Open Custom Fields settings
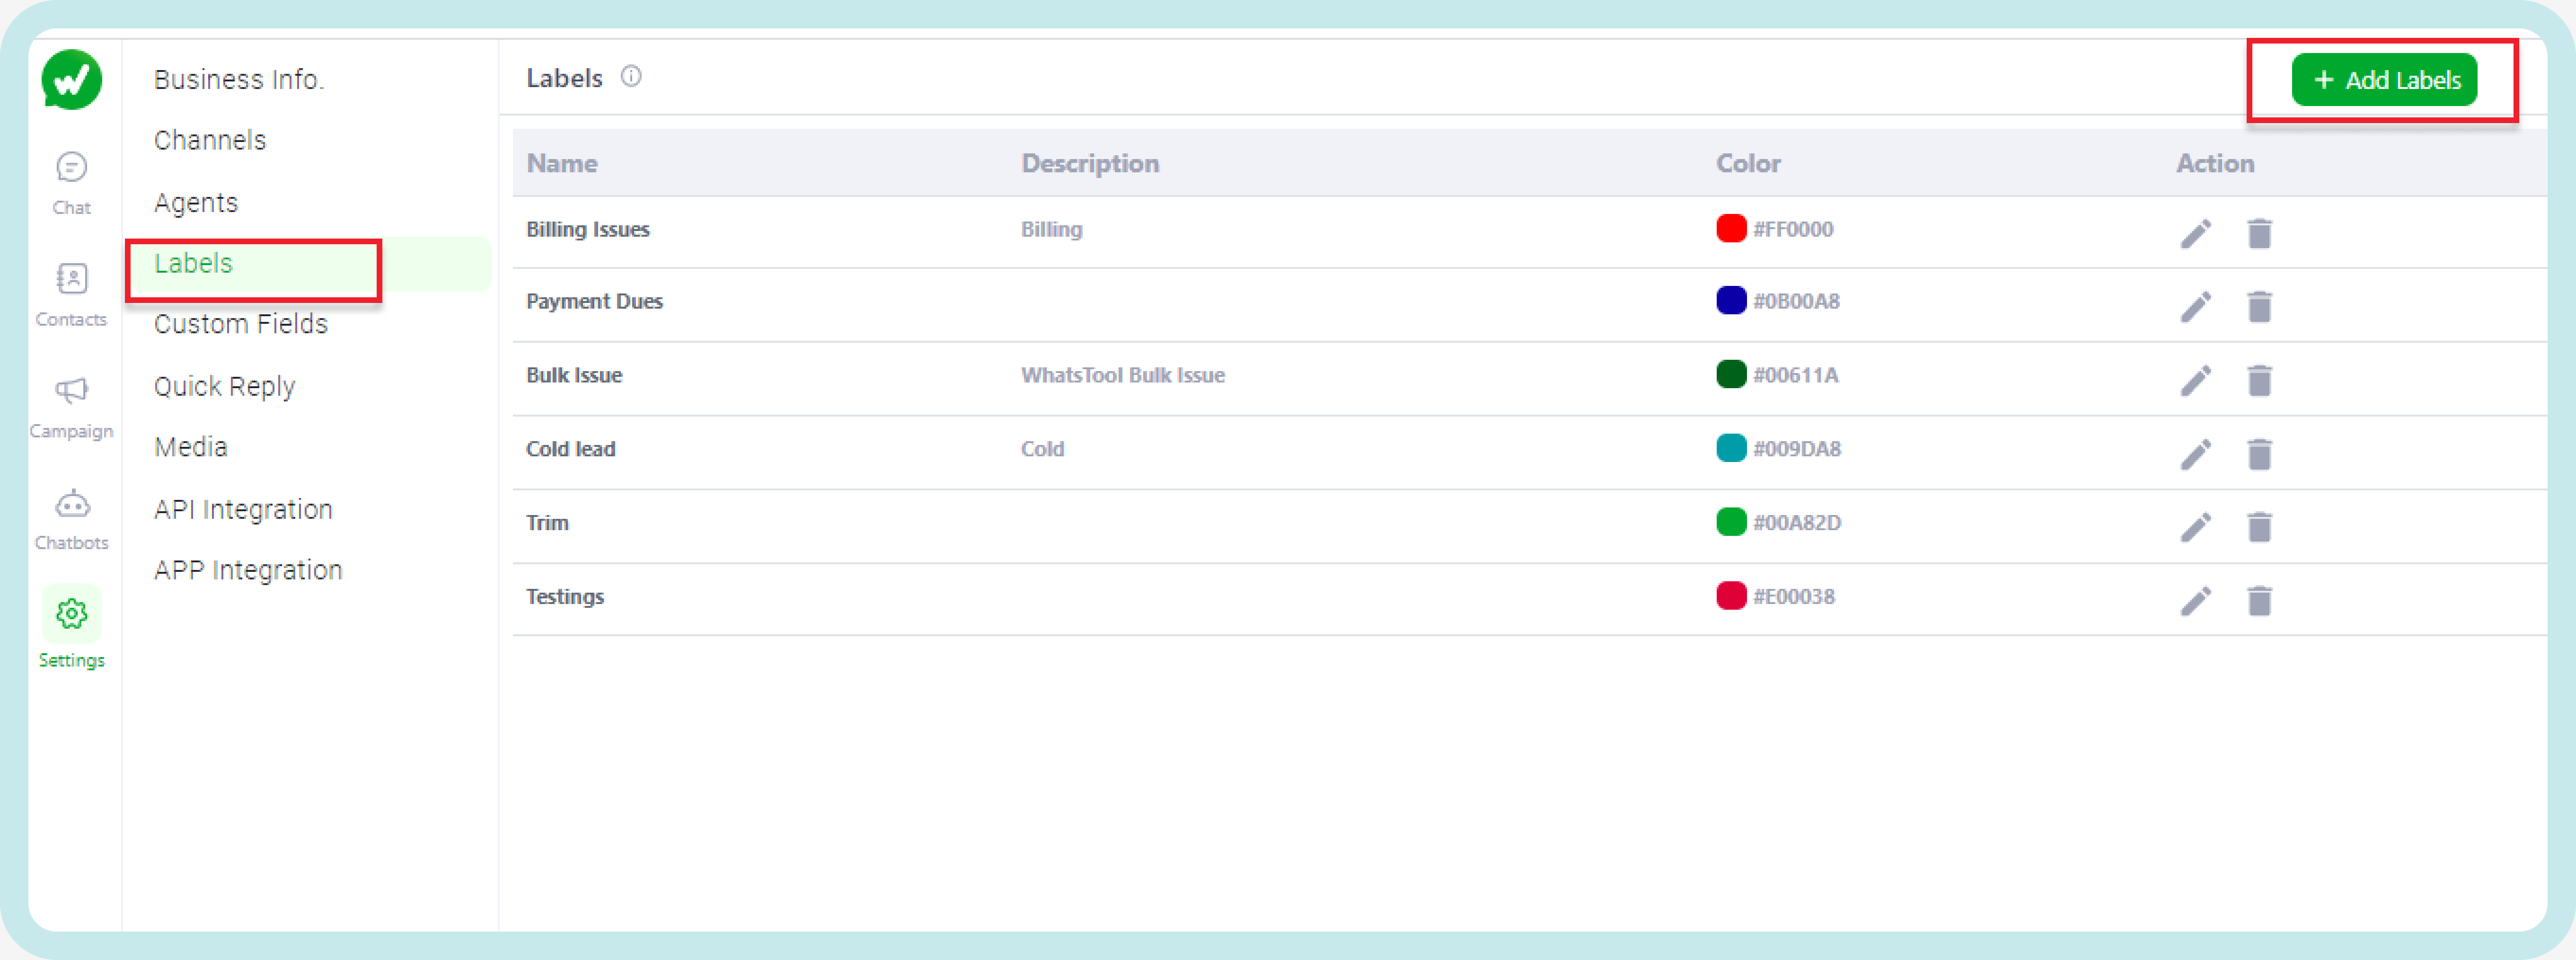This screenshot has height=960, width=2576. pyautogui.click(x=241, y=324)
